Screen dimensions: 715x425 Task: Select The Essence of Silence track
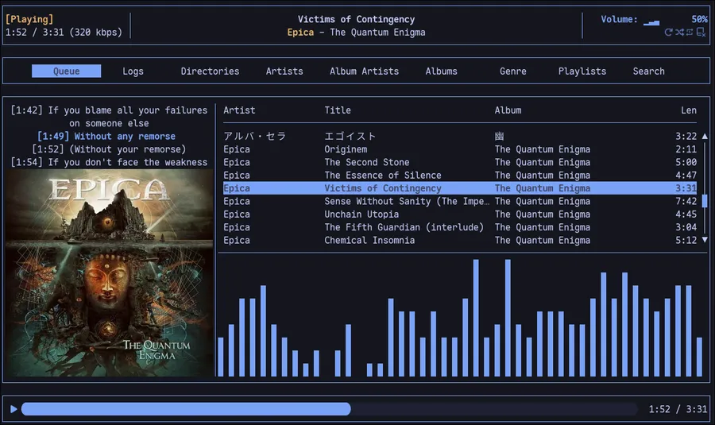pyautogui.click(x=382, y=176)
